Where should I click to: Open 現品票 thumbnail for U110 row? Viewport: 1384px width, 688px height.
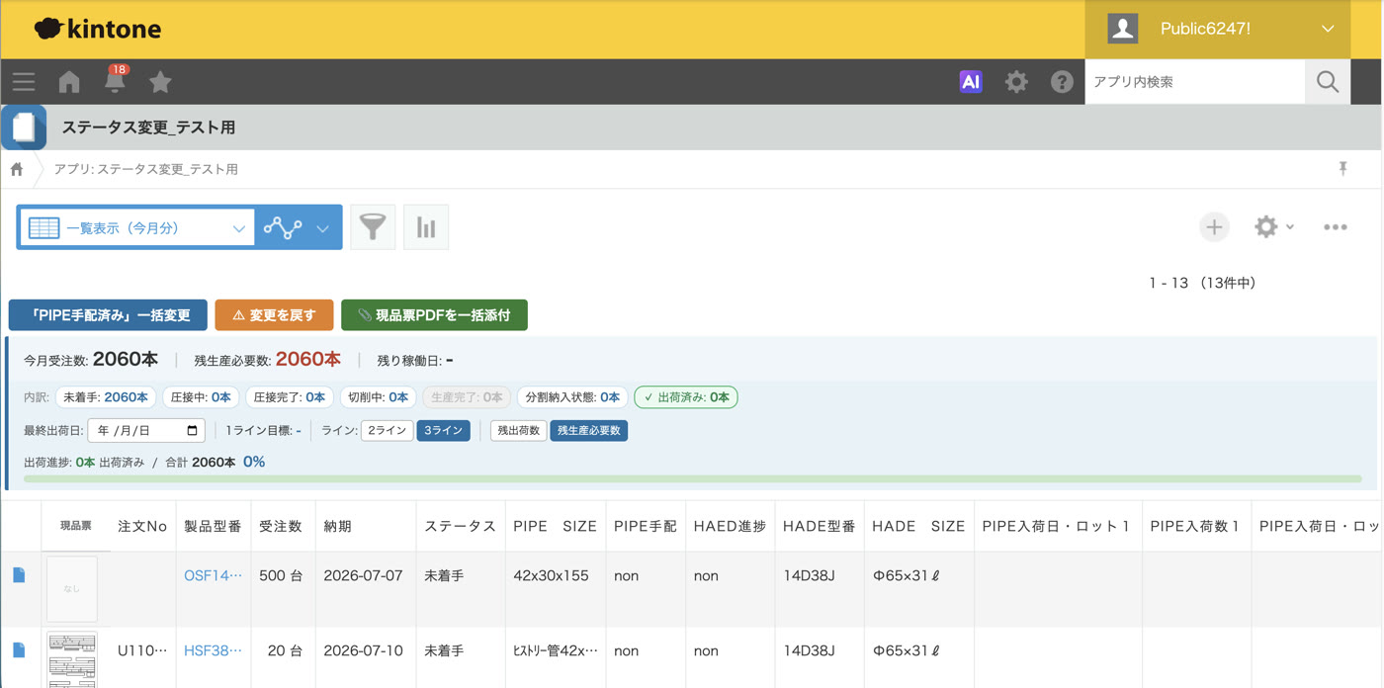tap(72, 659)
